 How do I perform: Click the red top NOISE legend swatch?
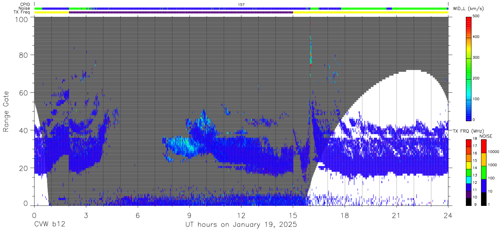(484, 146)
